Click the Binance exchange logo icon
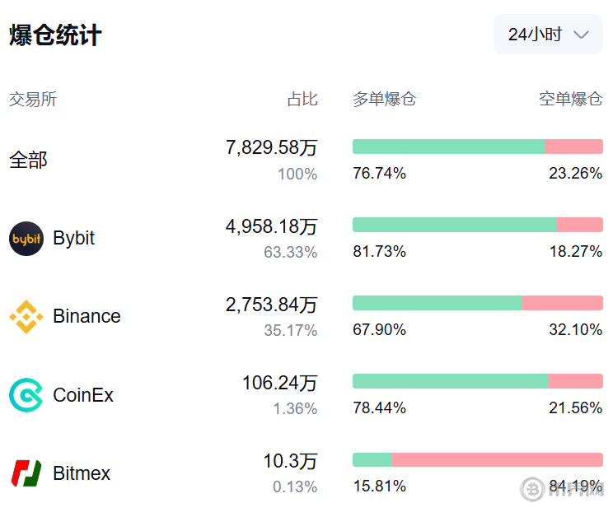 [x=26, y=317]
